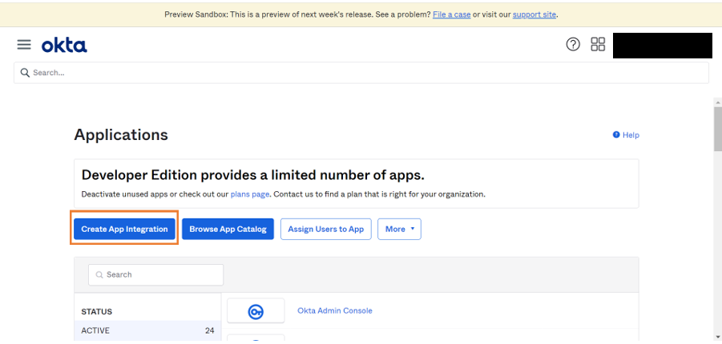Open the apps grid launcher icon
Image resolution: width=722 pixels, height=344 pixels.
pos(598,45)
